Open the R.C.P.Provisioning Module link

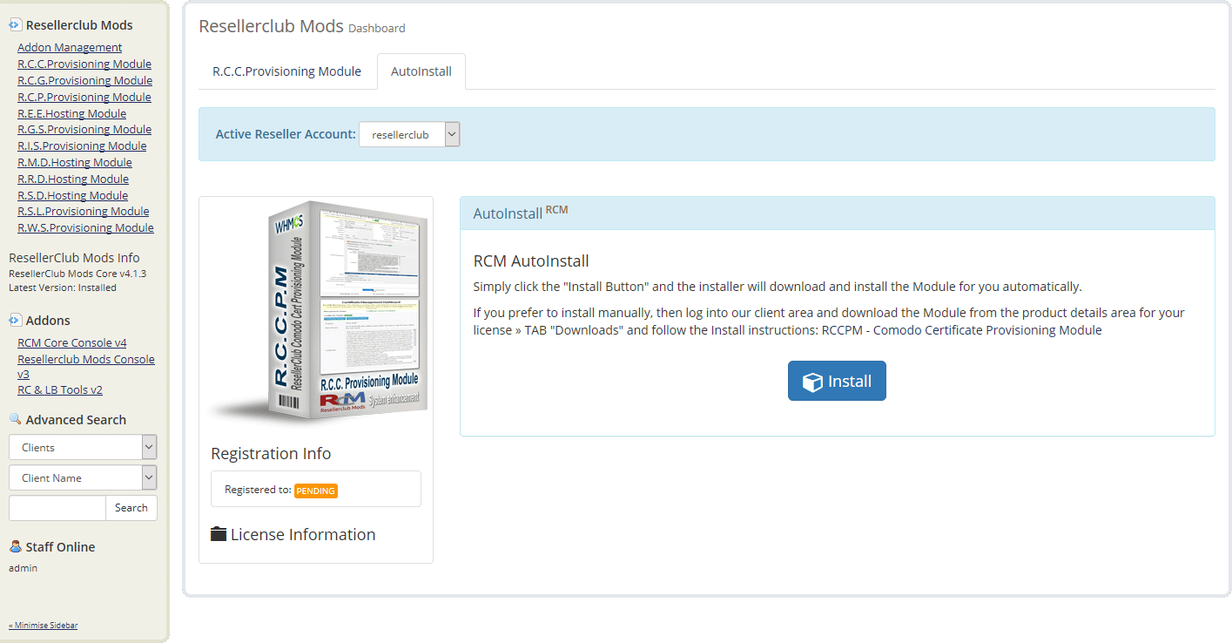[84, 97]
